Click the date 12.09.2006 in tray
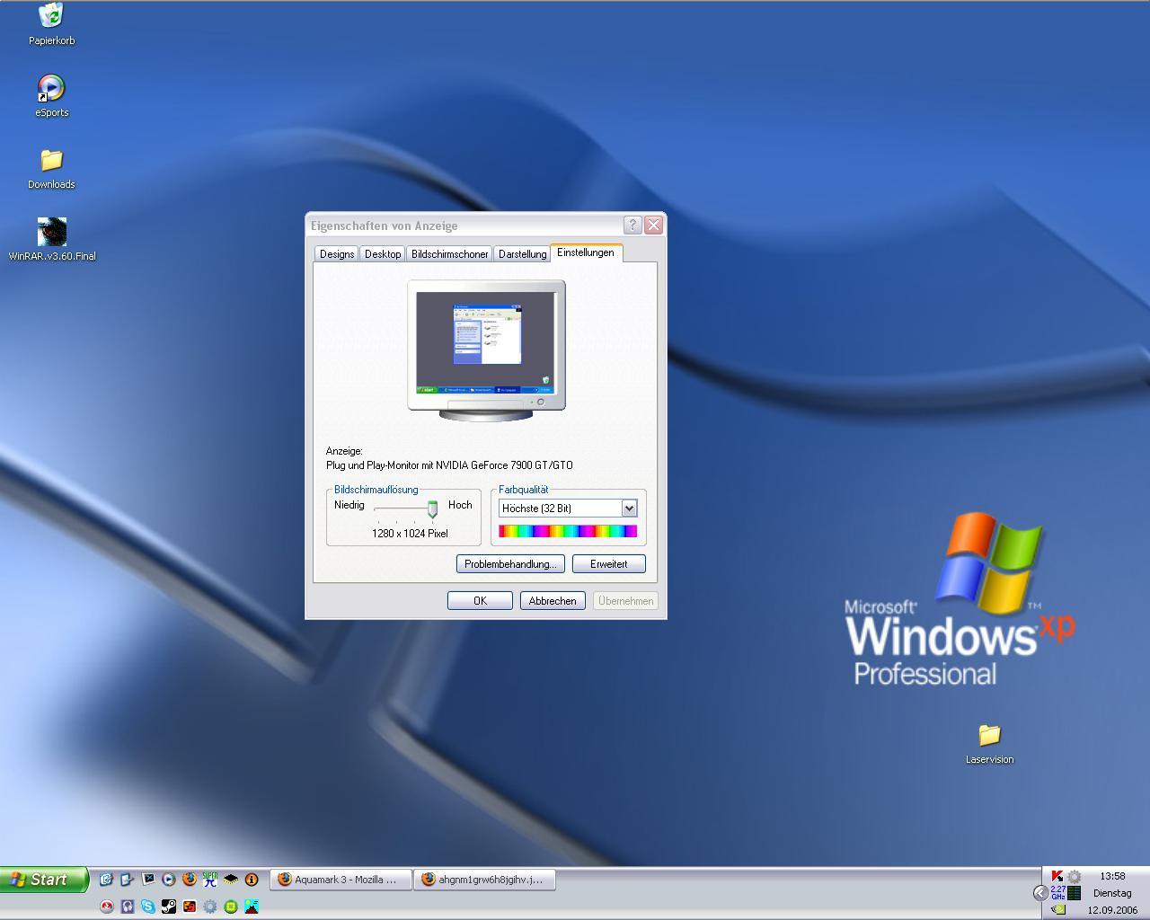The height and width of the screenshot is (920, 1150). 1112,910
